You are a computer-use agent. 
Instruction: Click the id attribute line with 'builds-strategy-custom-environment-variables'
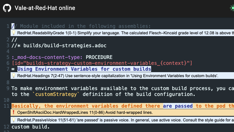coord(102,63)
